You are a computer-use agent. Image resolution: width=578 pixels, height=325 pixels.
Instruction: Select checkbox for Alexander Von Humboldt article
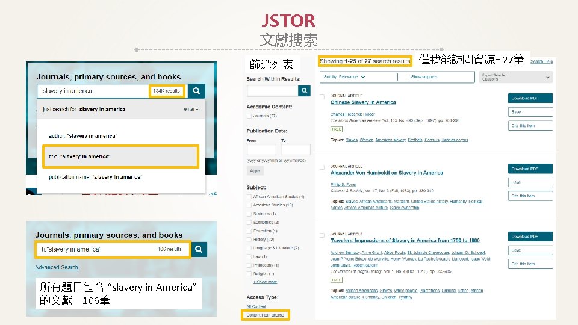point(322,167)
